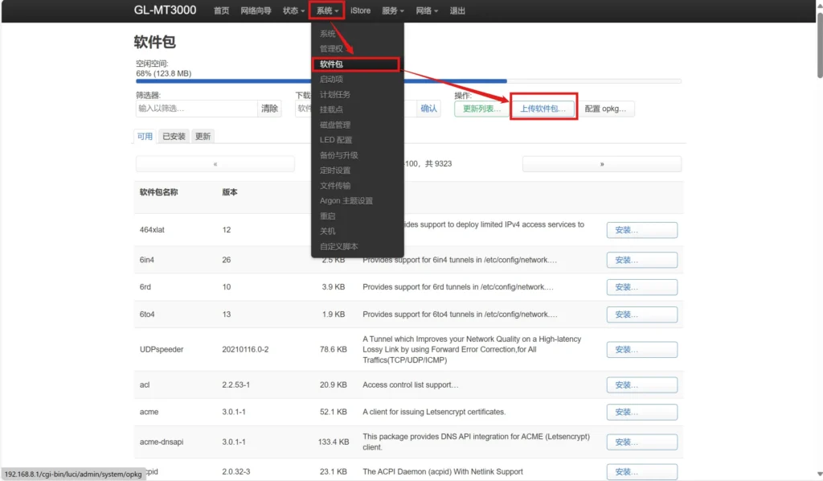Switch to the 更新 tab
823x481 pixels.
[x=203, y=136]
